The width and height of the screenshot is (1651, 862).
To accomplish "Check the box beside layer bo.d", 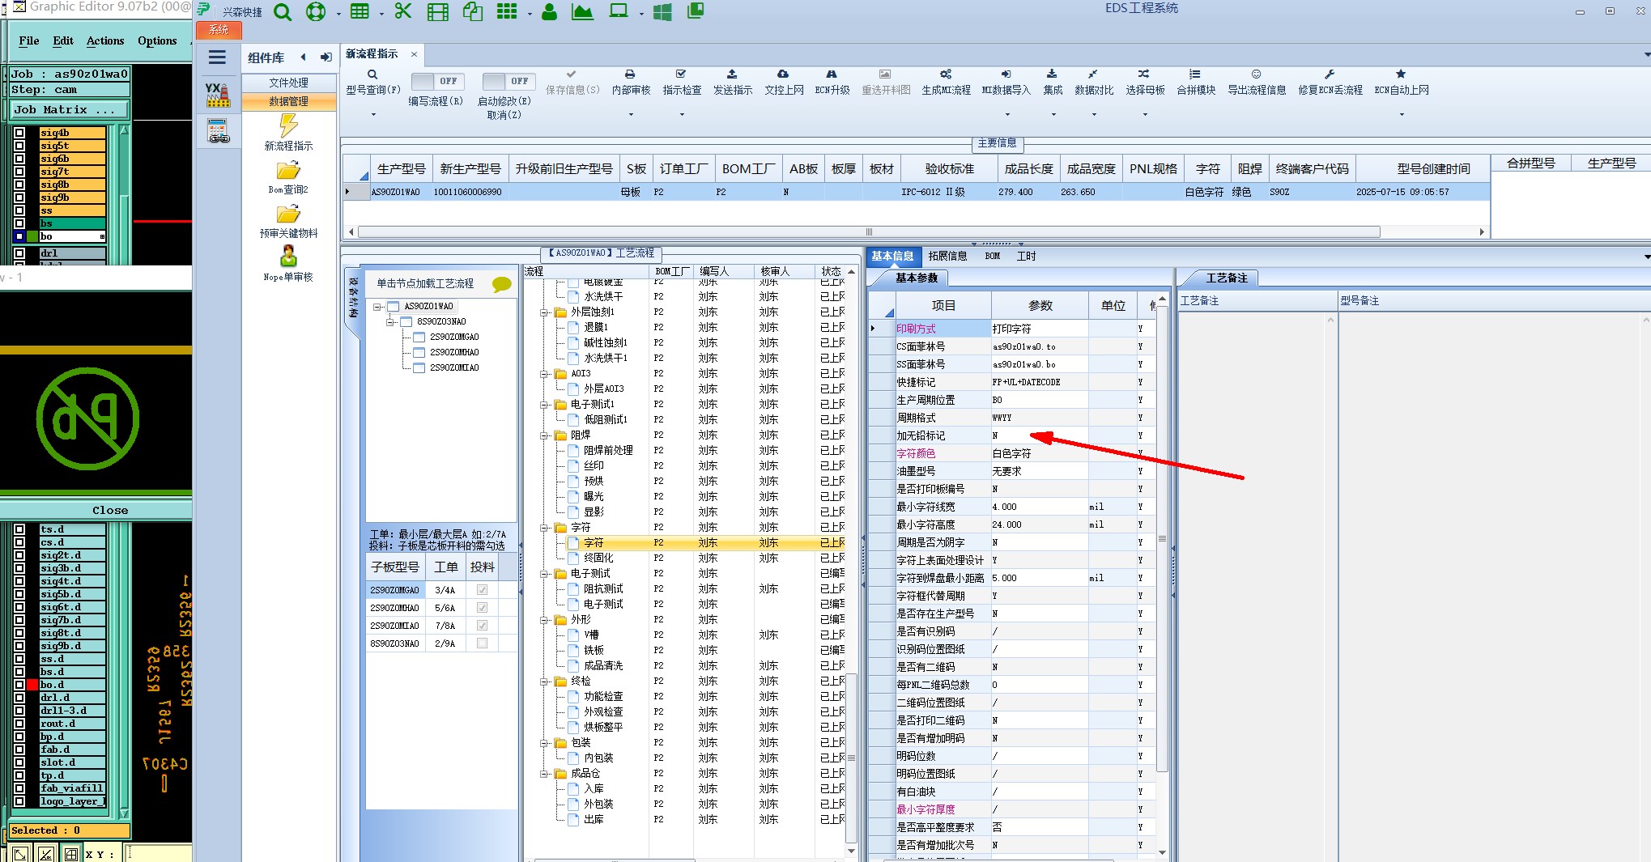I will (19, 685).
